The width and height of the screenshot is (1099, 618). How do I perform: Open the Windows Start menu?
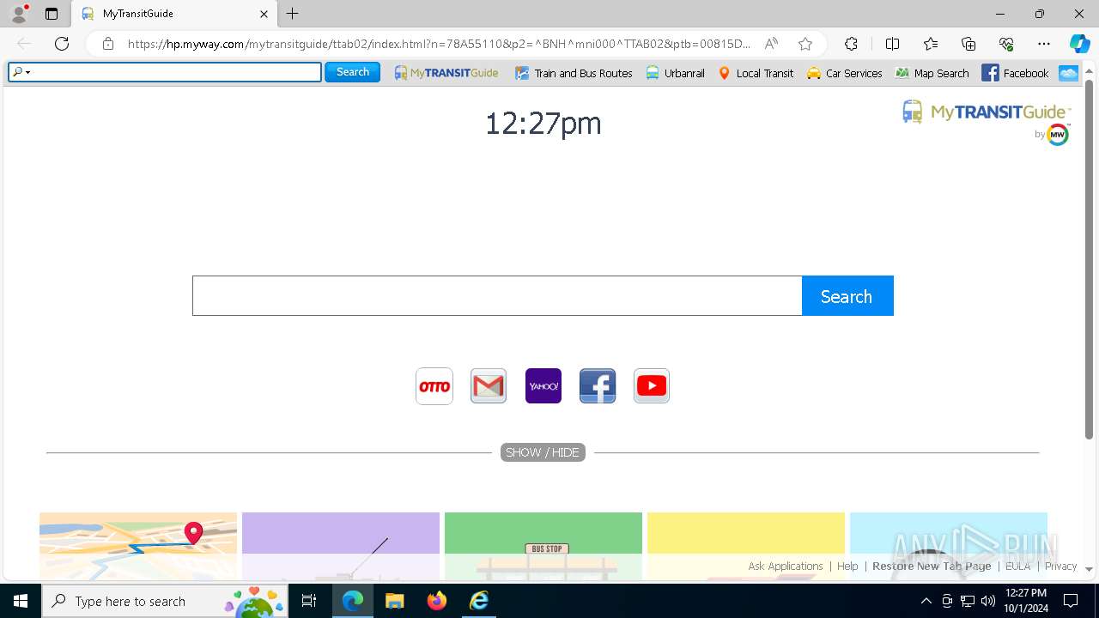21,601
